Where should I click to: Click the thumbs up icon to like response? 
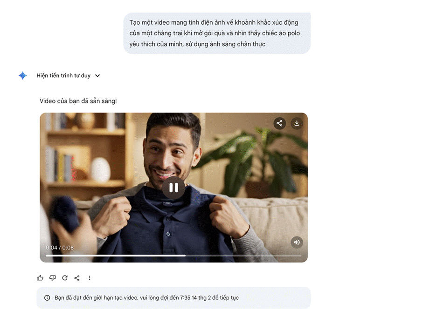40,277
